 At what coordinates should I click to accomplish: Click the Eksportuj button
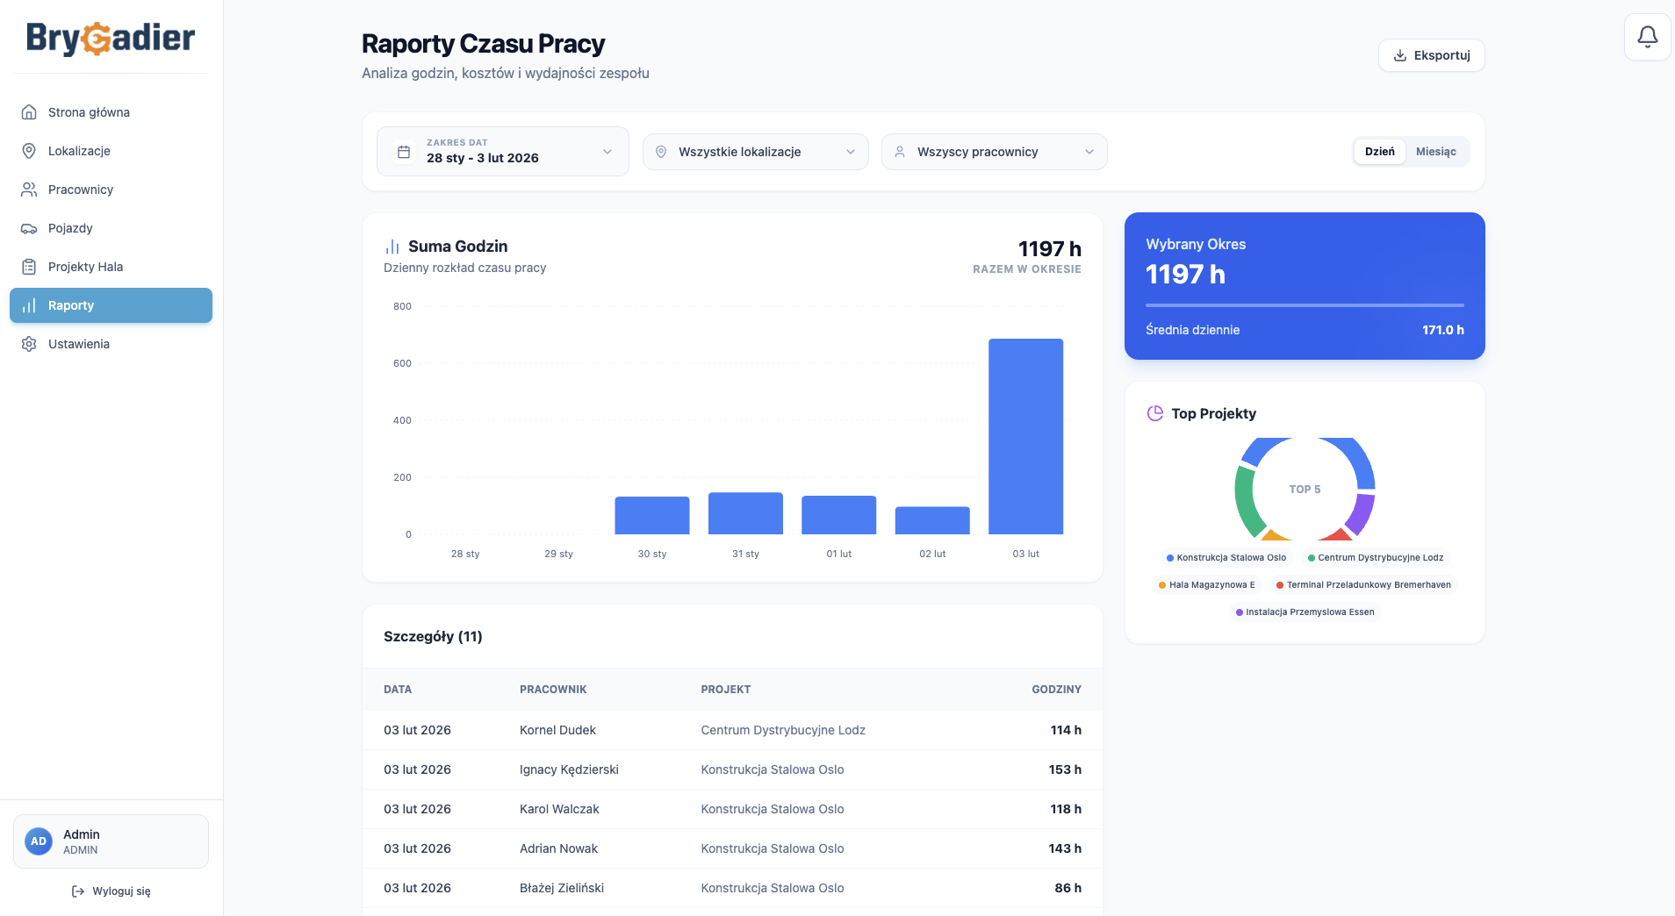pyautogui.click(x=1431, y=55)
